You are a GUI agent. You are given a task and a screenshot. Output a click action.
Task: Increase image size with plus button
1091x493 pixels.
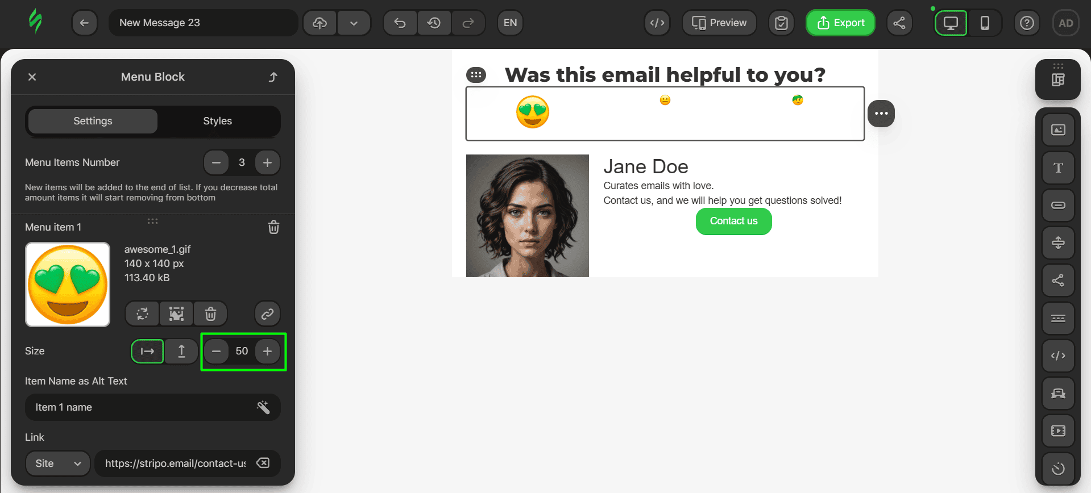pyautogui.click(x=267, y=351)
